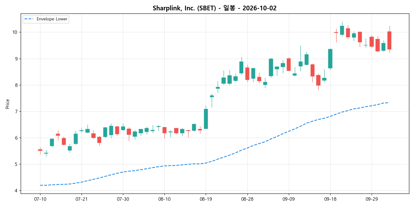The width and height of the screenshot is (414, 207).
Task: Click the dashed blue legend line sample
Action: click(x=29, y=19)
